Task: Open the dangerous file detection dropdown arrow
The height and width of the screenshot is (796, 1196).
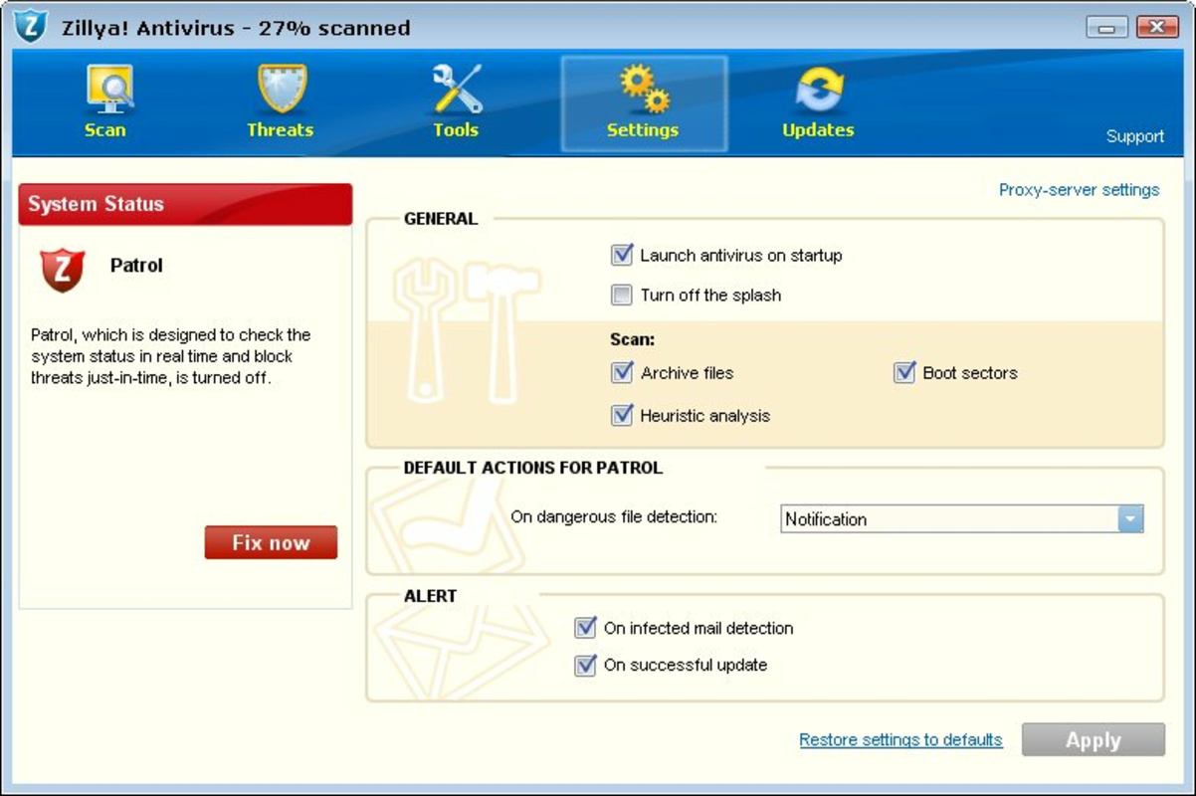Action: [1130, 518]
